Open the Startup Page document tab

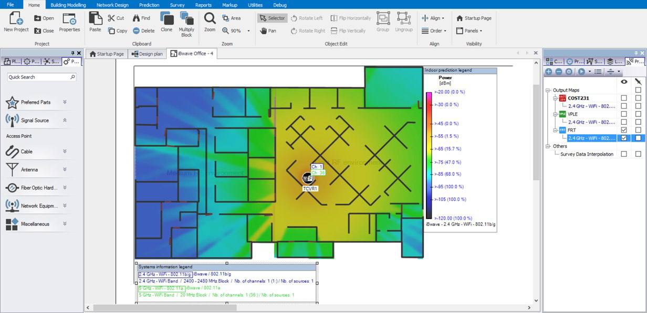(x=107, y=53)
